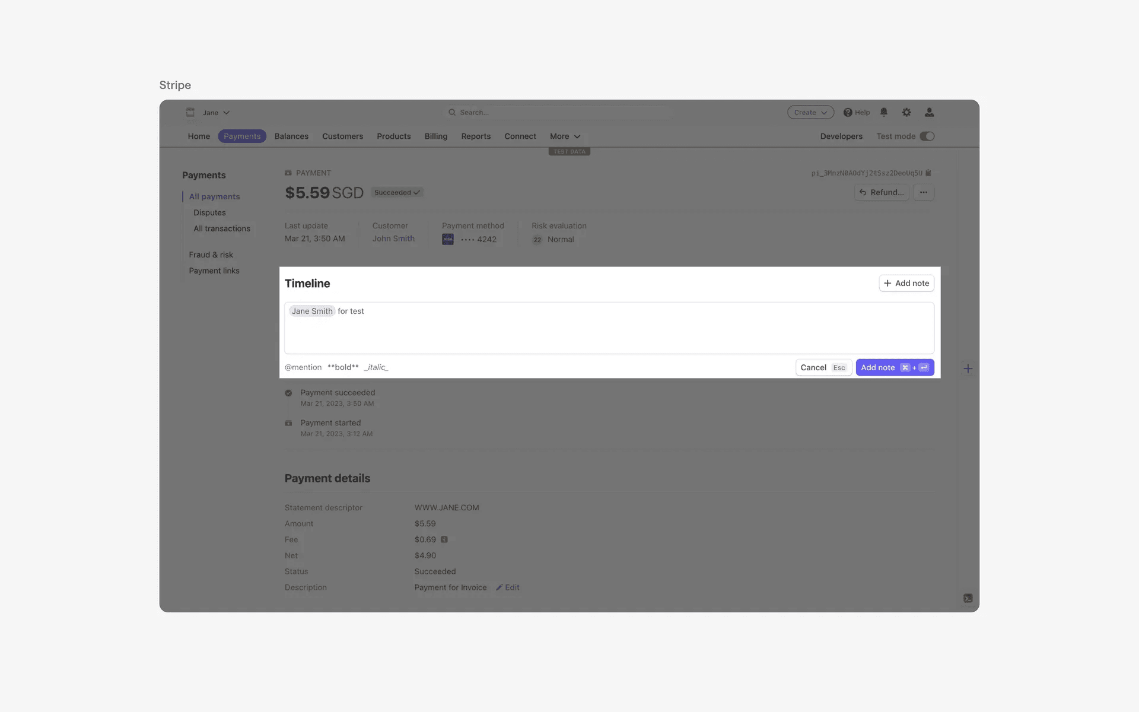Open the Create dropdown button
Screen dimensions: 1139x712
pyautogui.click(x=810, y=112)
